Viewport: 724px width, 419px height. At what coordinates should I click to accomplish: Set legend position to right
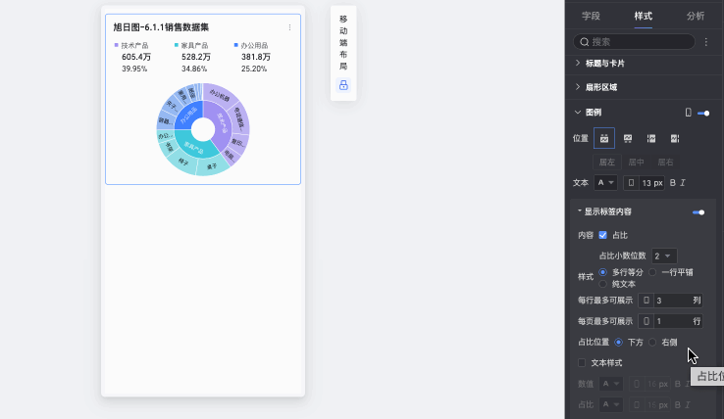[675, 138]
